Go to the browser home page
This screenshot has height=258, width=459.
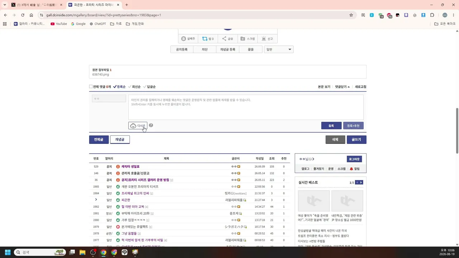(x=31, y=15)
